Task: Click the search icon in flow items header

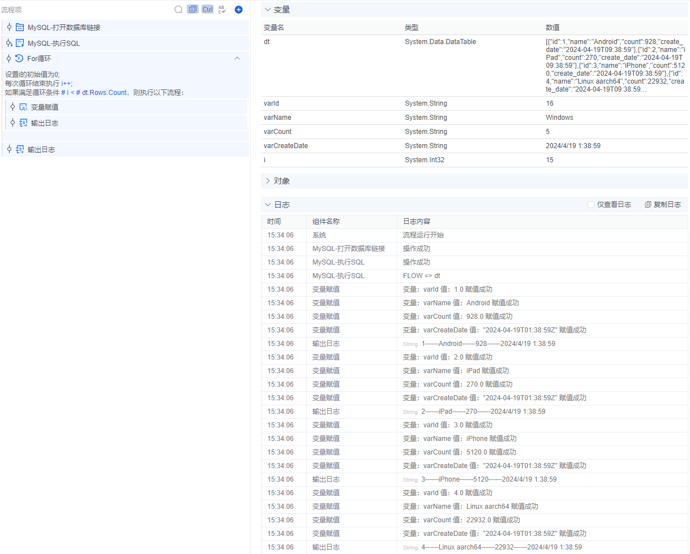Action: [178, 10]
